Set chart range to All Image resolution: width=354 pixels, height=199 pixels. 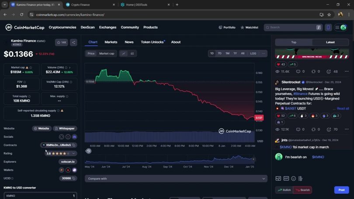pyautogui.click(x=243, y=53)
